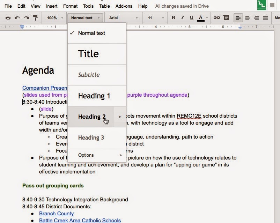This screenshot has height=223, width=280.
Task: Choose Normal text style
Action: click(97, 33)
